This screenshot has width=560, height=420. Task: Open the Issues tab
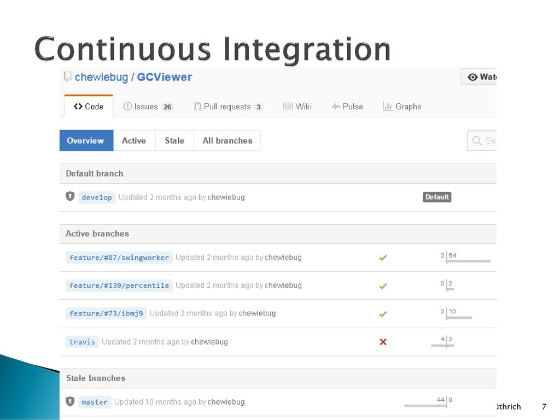148,107
